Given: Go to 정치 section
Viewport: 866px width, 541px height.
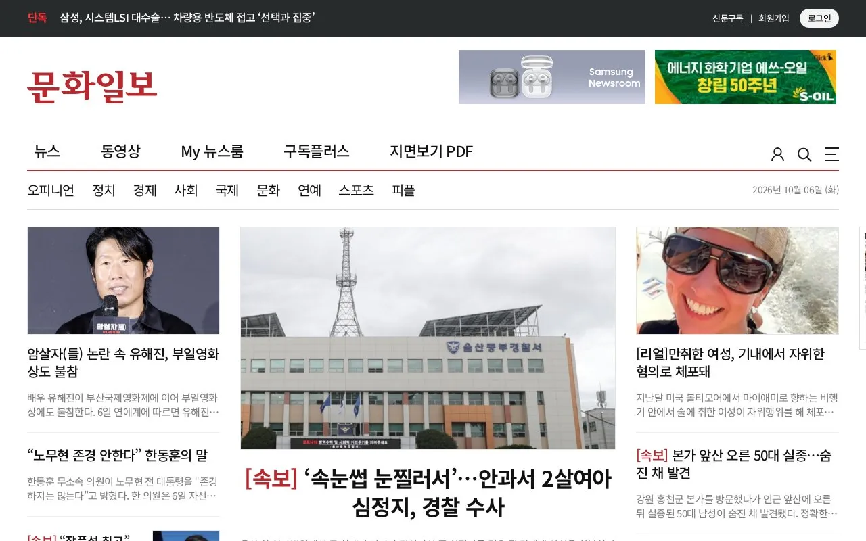Looking at the screenshot, I should pos(104,191).
